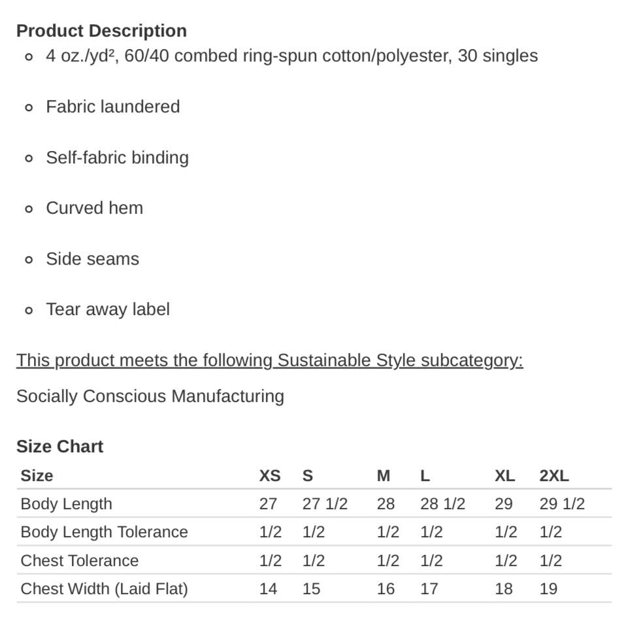Image resolution: width=637 pixels, height=634 pixels.
Task: Select the Fabric laundered bullet item
Action: point(112,107)
